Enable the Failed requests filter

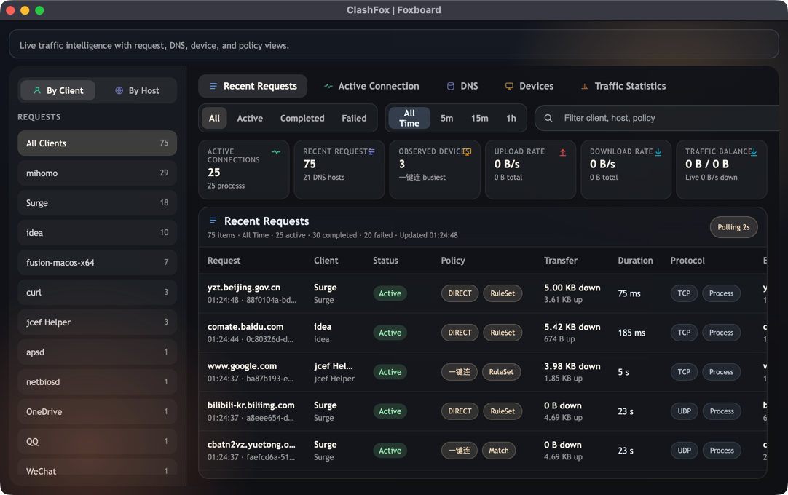coord(354,117)
